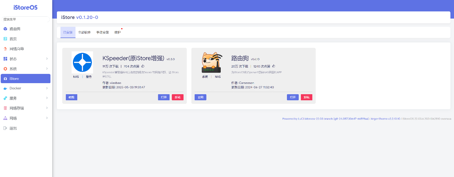Image resolution: width=454 pixels, height=177 pixels.
Task: Click the 路由狗 dog router app logo
Action: (x=211, y=62)
